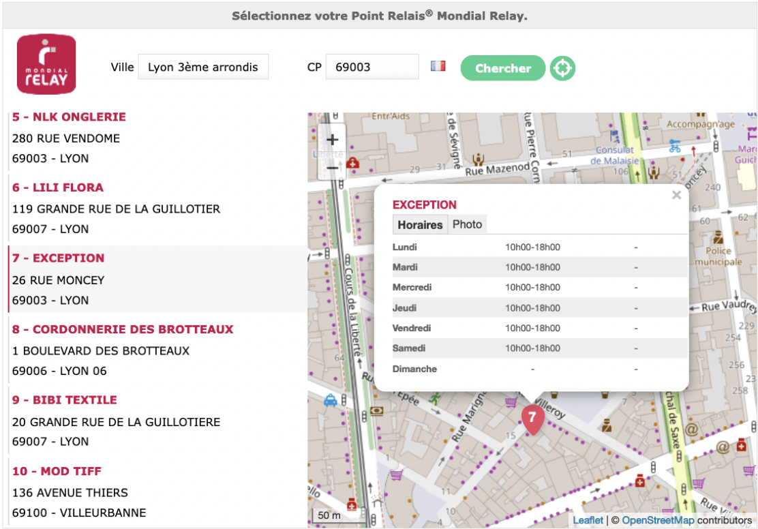
Task: Click the Rue Vaudrey label on map
Action: coord(729,307)
